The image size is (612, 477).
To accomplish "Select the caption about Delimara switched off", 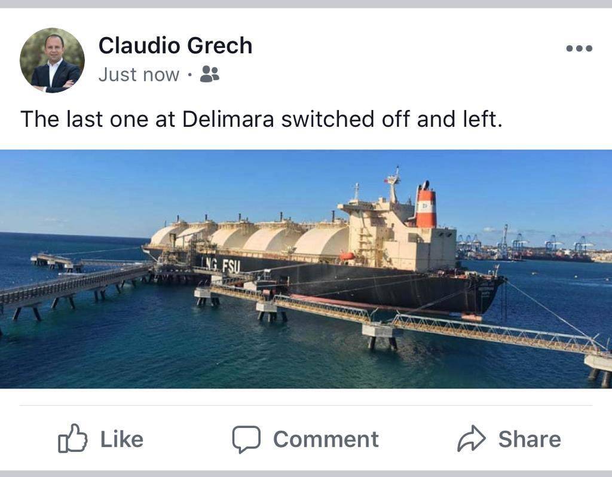I will coord(261,119).
